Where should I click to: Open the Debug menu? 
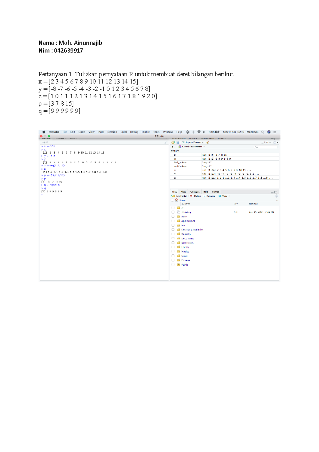(x=134, y=132)
